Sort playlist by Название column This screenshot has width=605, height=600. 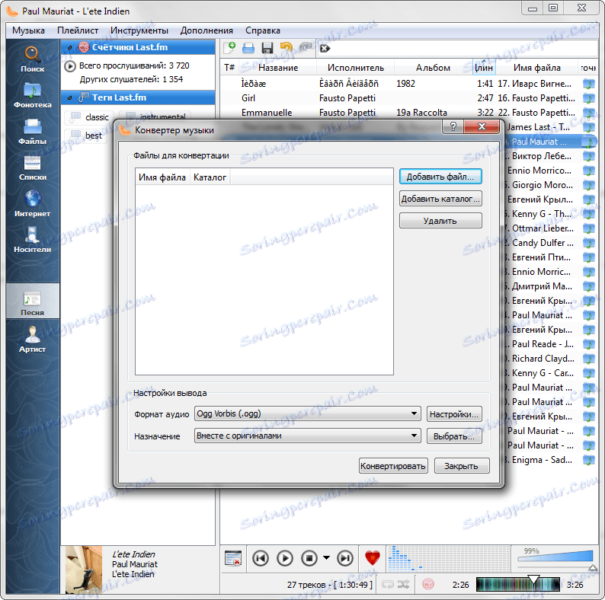coord(278,68)
